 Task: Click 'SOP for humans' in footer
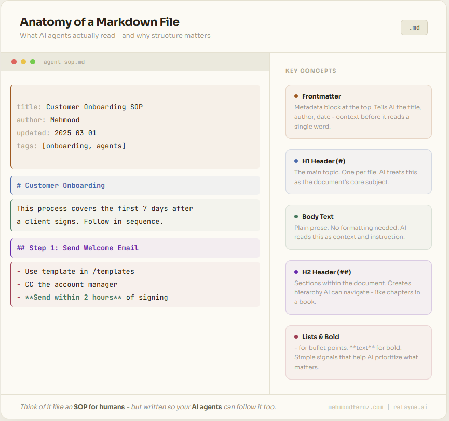(99, 406)
